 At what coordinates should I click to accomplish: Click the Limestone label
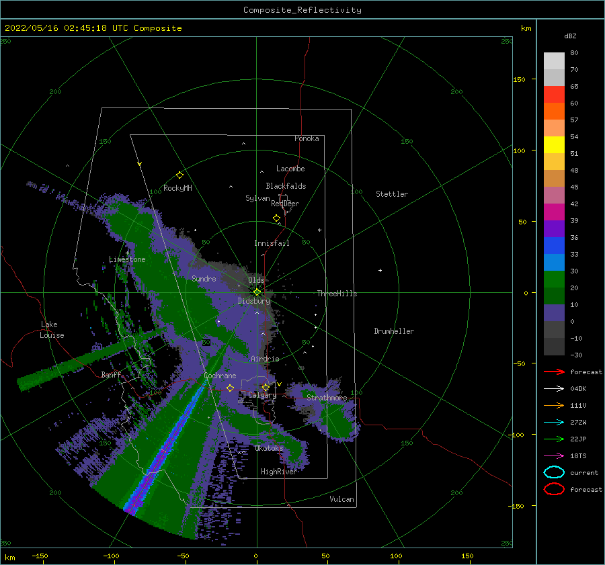[127, 259]
